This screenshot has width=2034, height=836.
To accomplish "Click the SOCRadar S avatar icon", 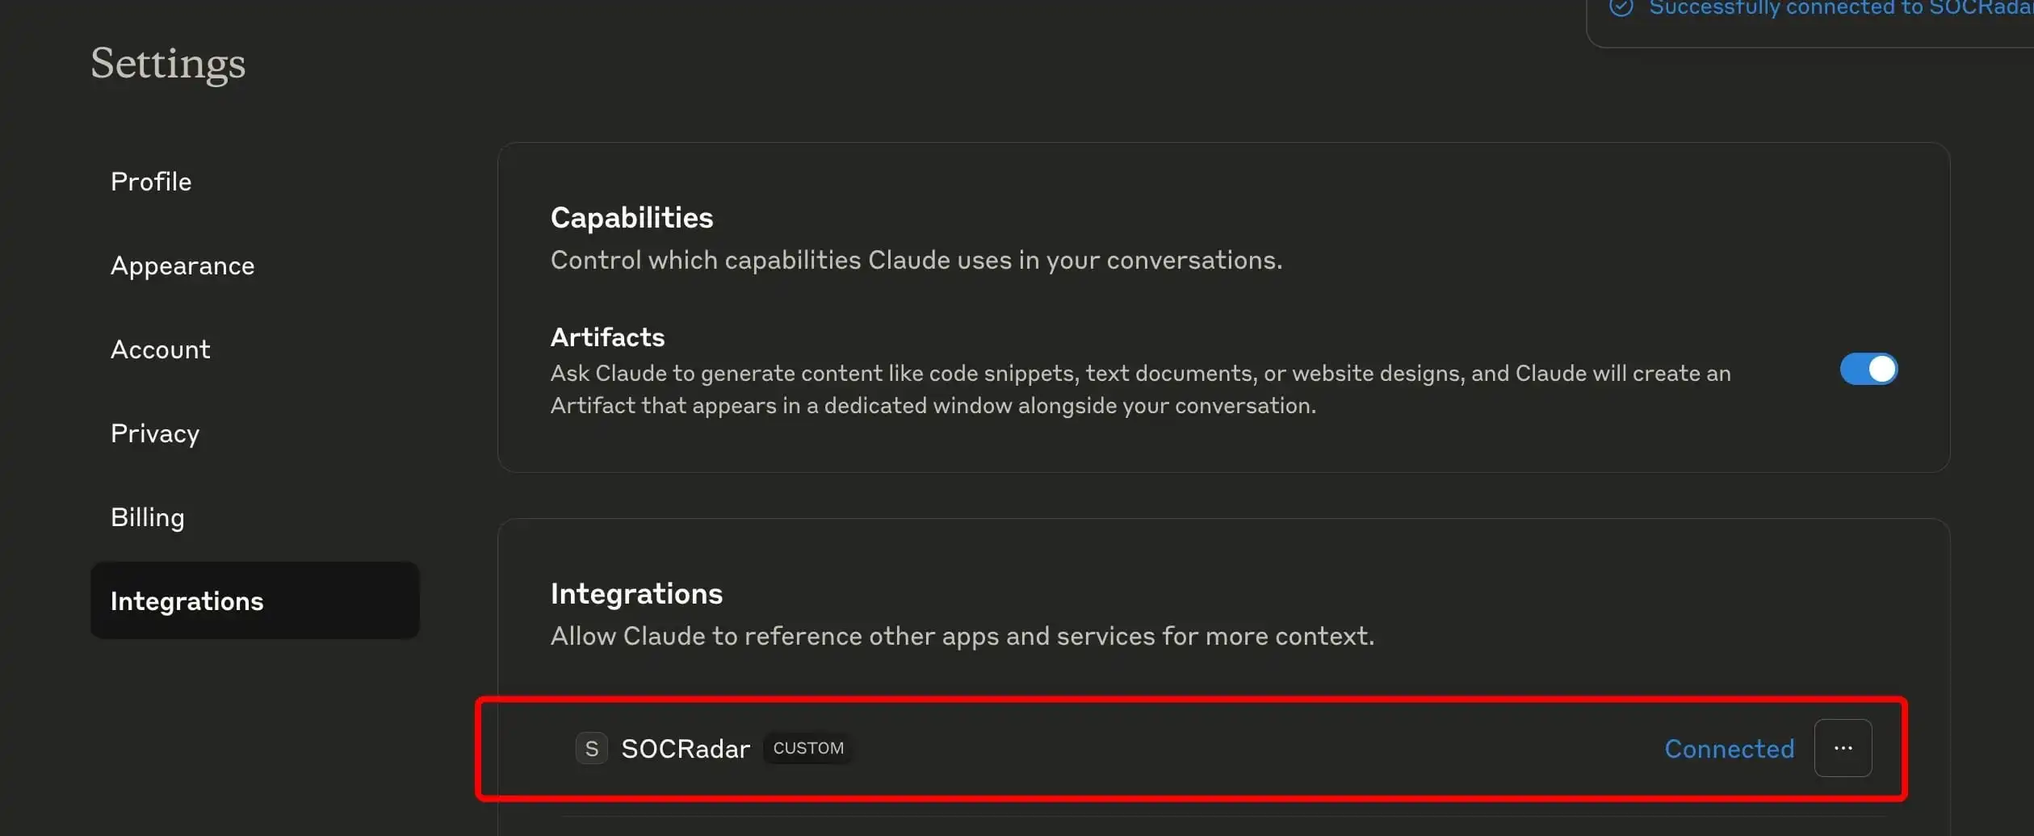I will pyautogui.click(x=591, y=749).
